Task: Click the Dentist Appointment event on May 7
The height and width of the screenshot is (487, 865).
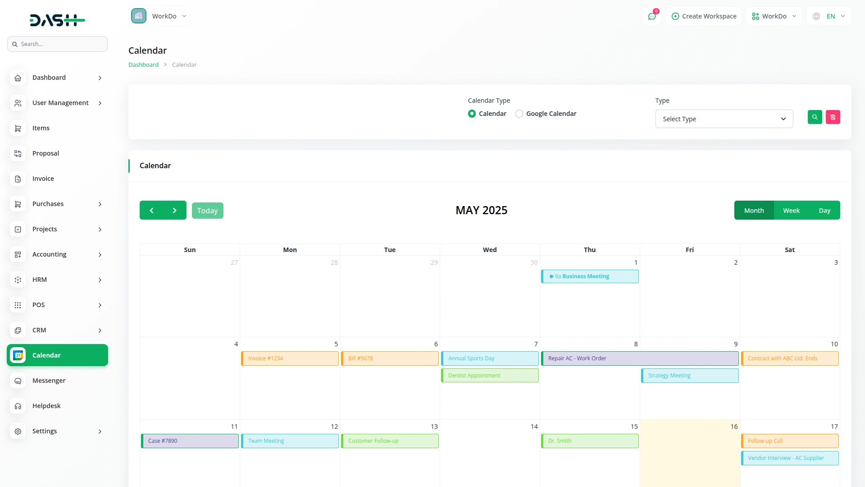Action: pyautogui.click(x=489, y=375)
